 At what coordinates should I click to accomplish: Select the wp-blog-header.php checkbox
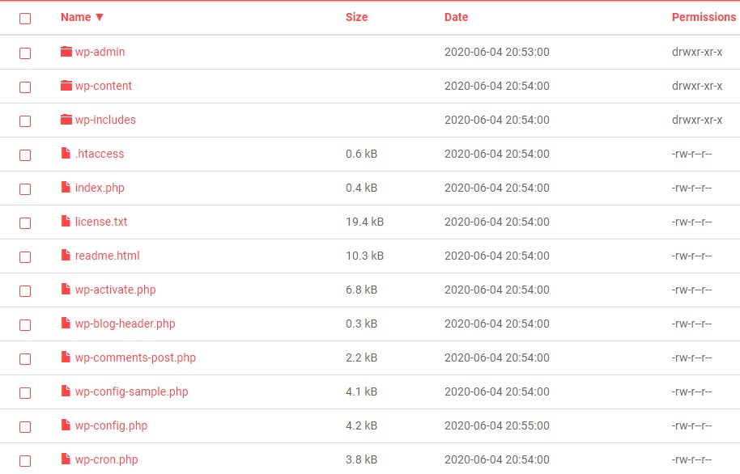pos(25,325)
